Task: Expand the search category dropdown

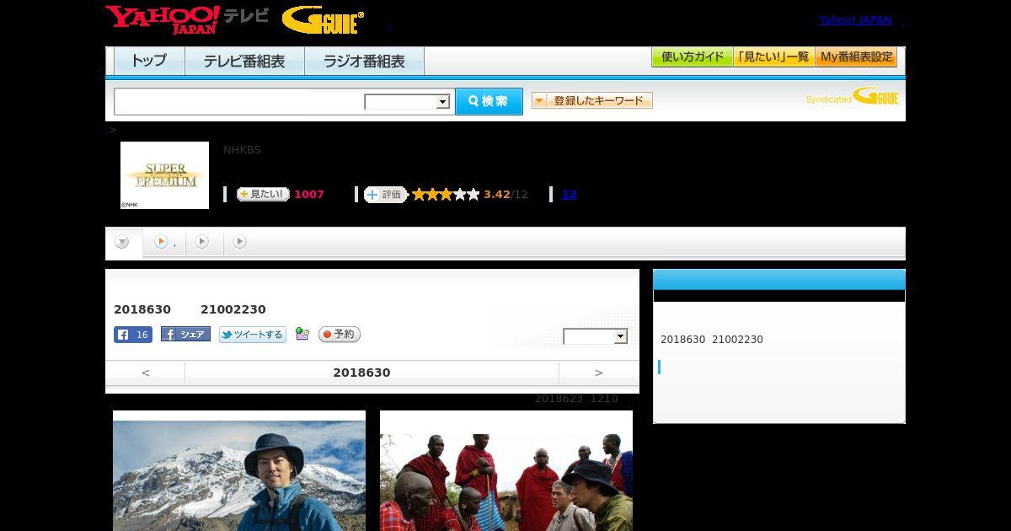Action: 408,102
